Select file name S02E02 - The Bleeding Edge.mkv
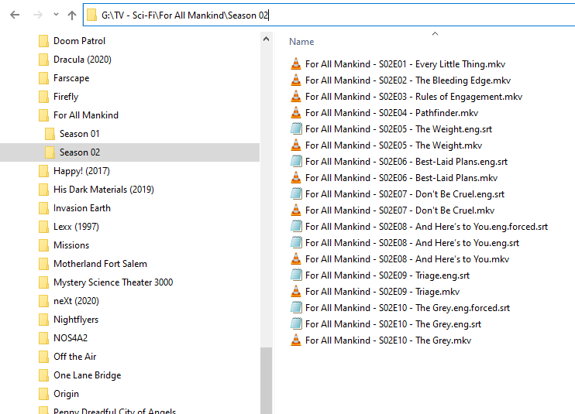575x414 pixels. (x=408, y=80)
